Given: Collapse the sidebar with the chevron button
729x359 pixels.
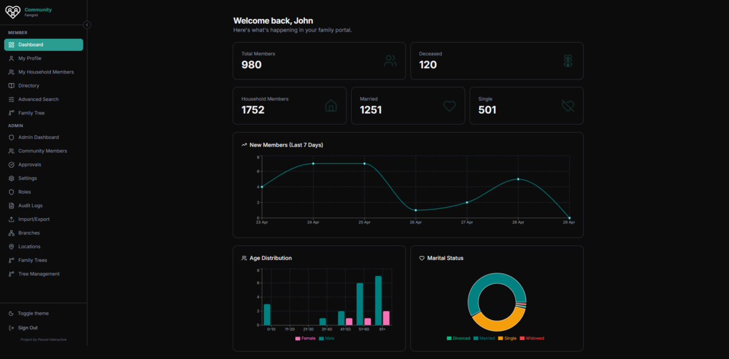Looking at the screenshot, I should 87,25.
